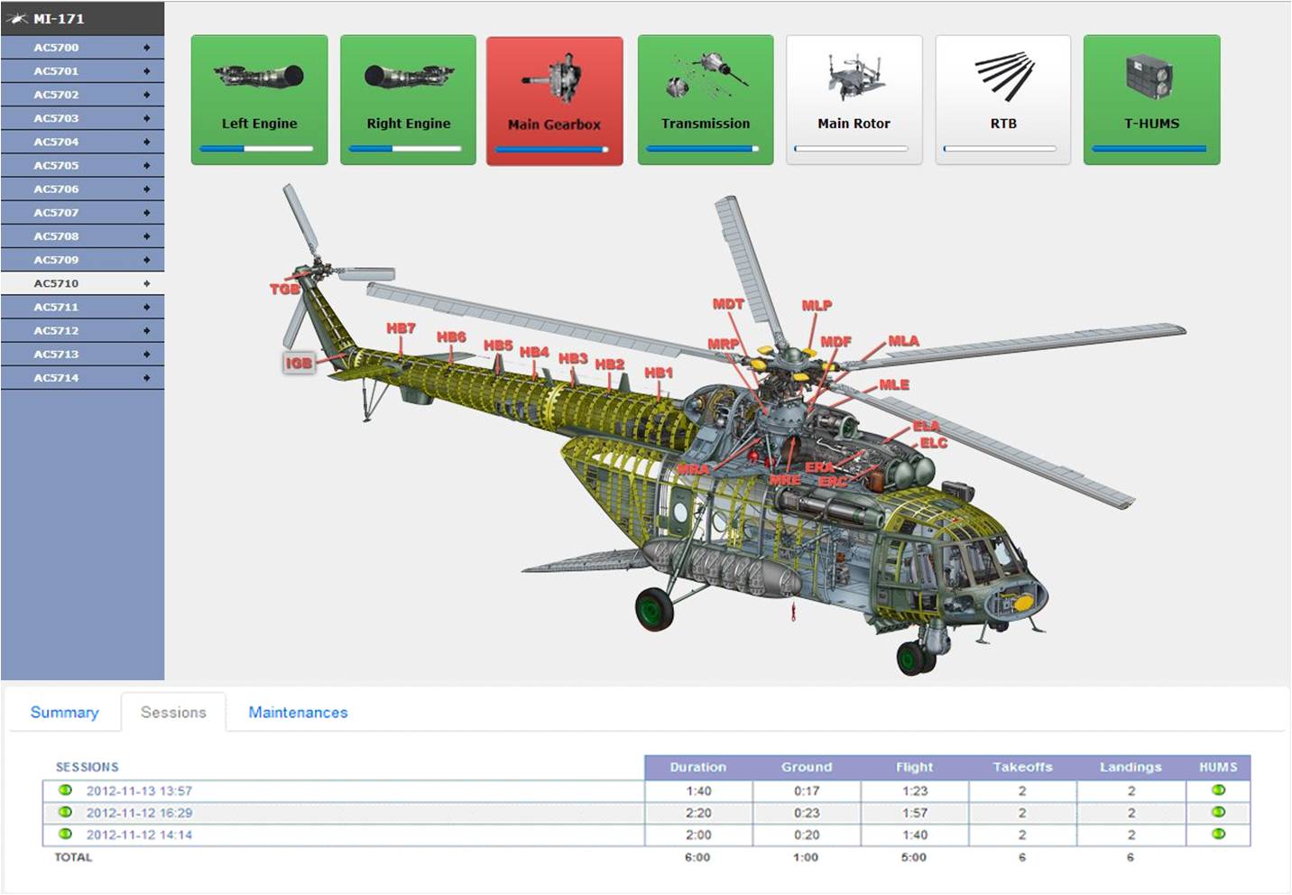Screen dimensions: 1292x895
Task: Expand the AC5705 aircraft entry arrow
Action: [146, 165]
